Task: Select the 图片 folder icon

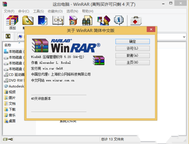Action: point(6,98)
